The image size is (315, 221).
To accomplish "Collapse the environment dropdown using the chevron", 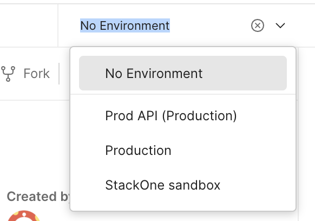I will point(280,25).
